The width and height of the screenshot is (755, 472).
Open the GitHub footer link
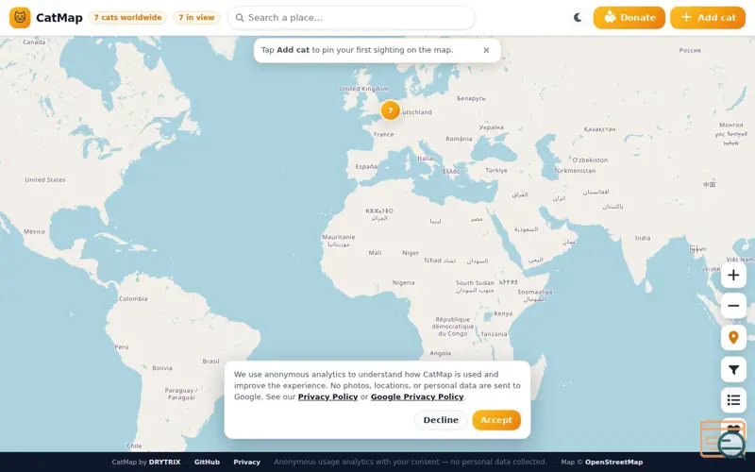(207, 462)
